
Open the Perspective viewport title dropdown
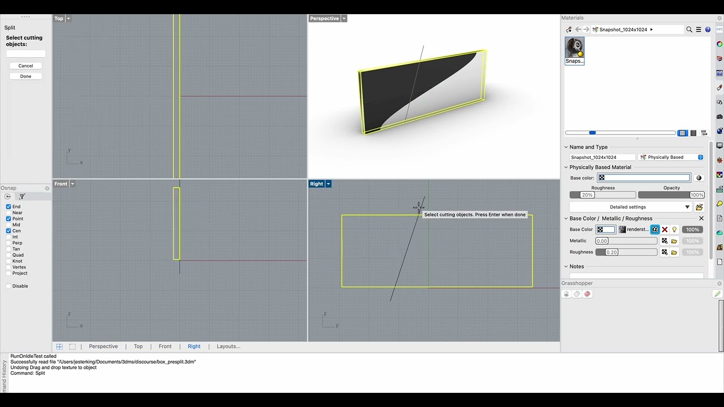[344, 18]
